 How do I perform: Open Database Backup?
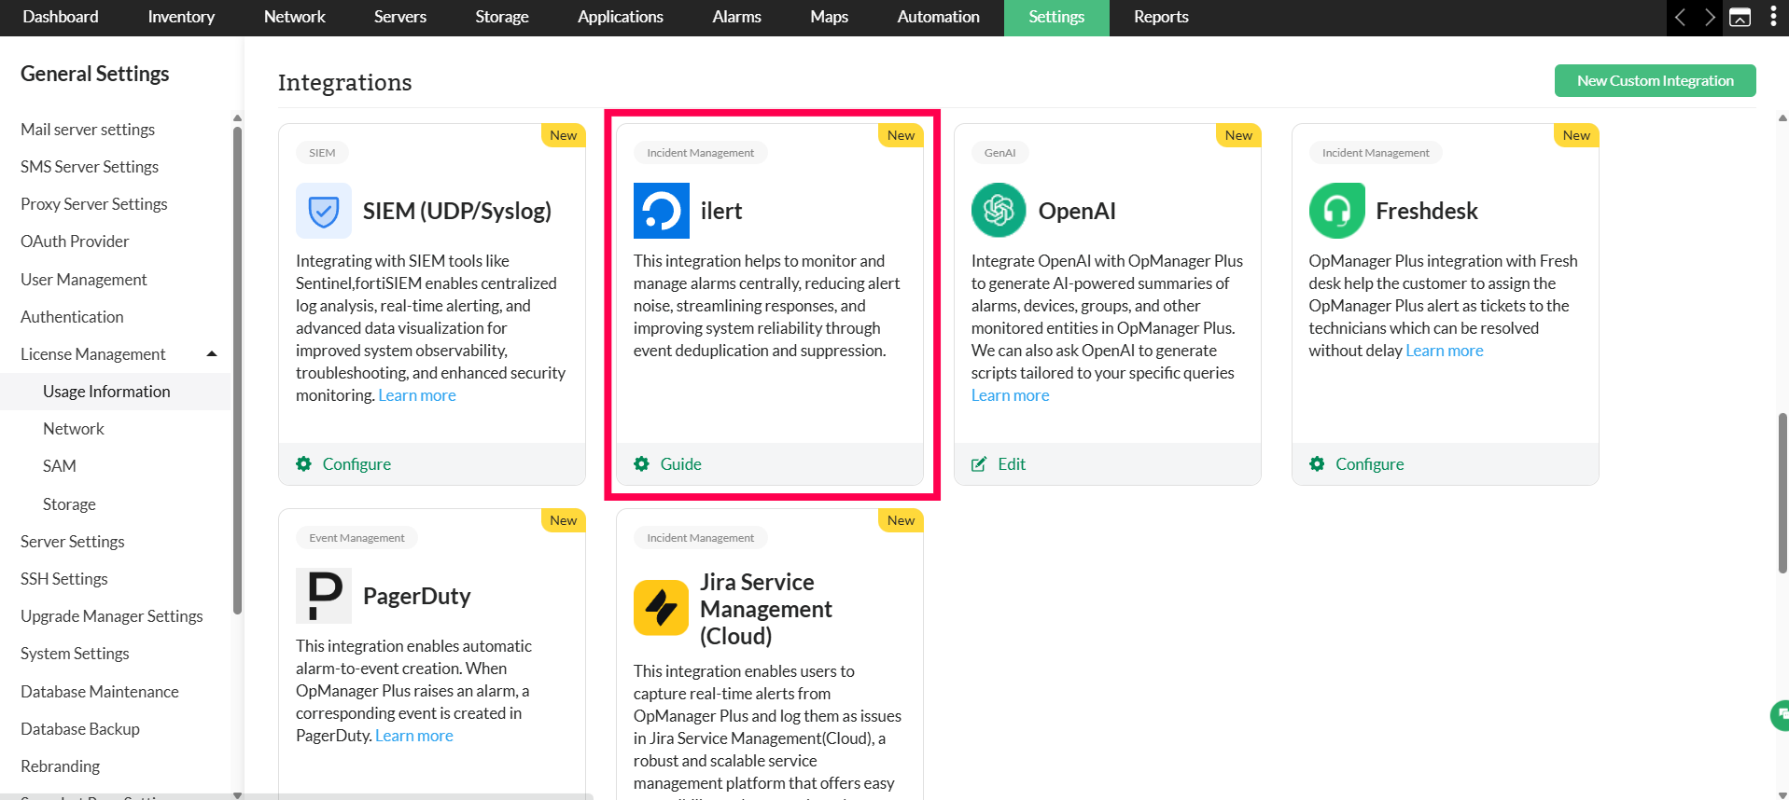pyautogui.click(x=80, y=729)
